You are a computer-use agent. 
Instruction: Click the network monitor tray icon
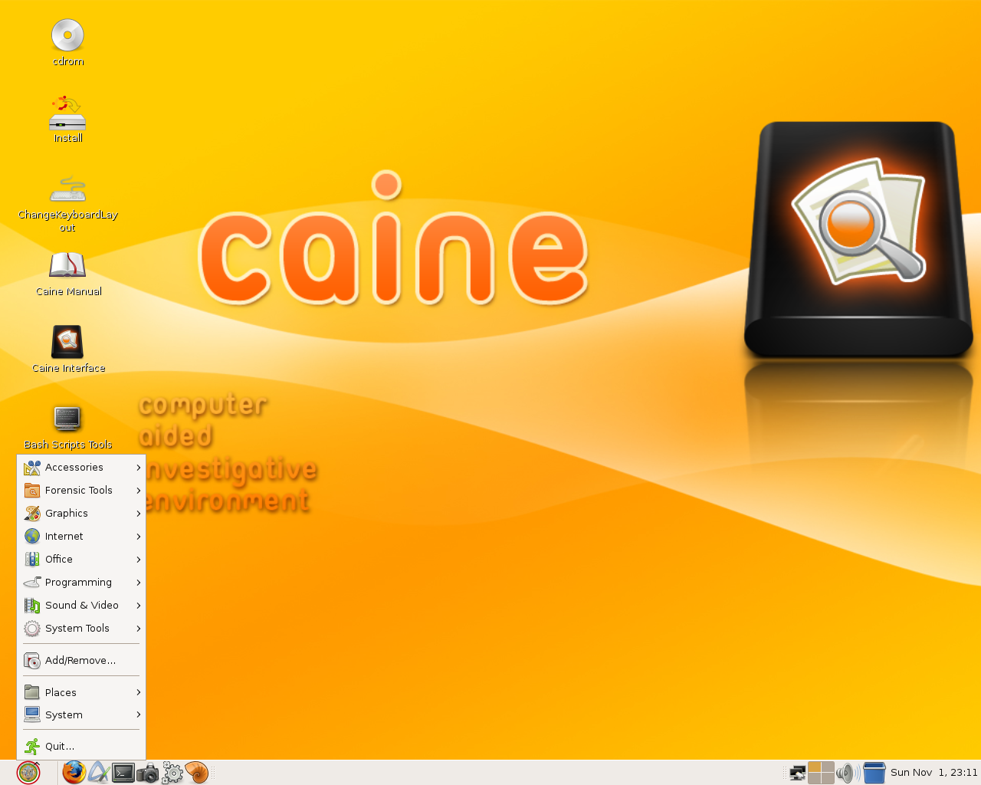click(x=798, y=773)
